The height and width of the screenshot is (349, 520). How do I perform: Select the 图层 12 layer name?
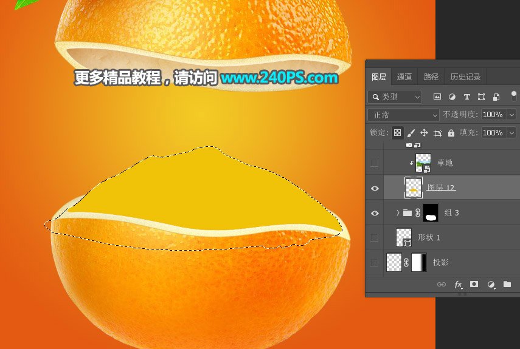point(441,188)
